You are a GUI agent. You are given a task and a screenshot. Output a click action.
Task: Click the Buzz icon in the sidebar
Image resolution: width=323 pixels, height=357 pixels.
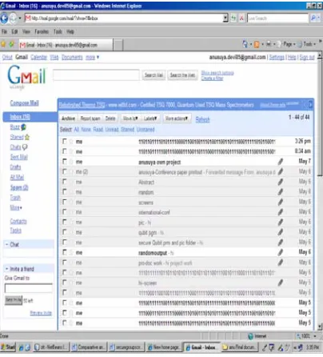24,127
